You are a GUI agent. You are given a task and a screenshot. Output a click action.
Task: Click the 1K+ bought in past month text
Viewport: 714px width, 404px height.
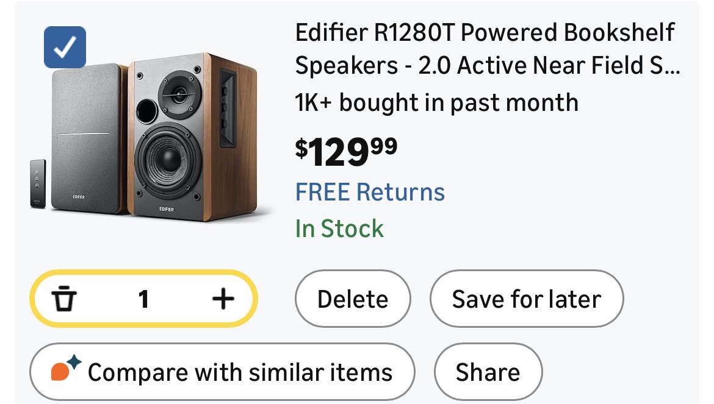(436, 102)
